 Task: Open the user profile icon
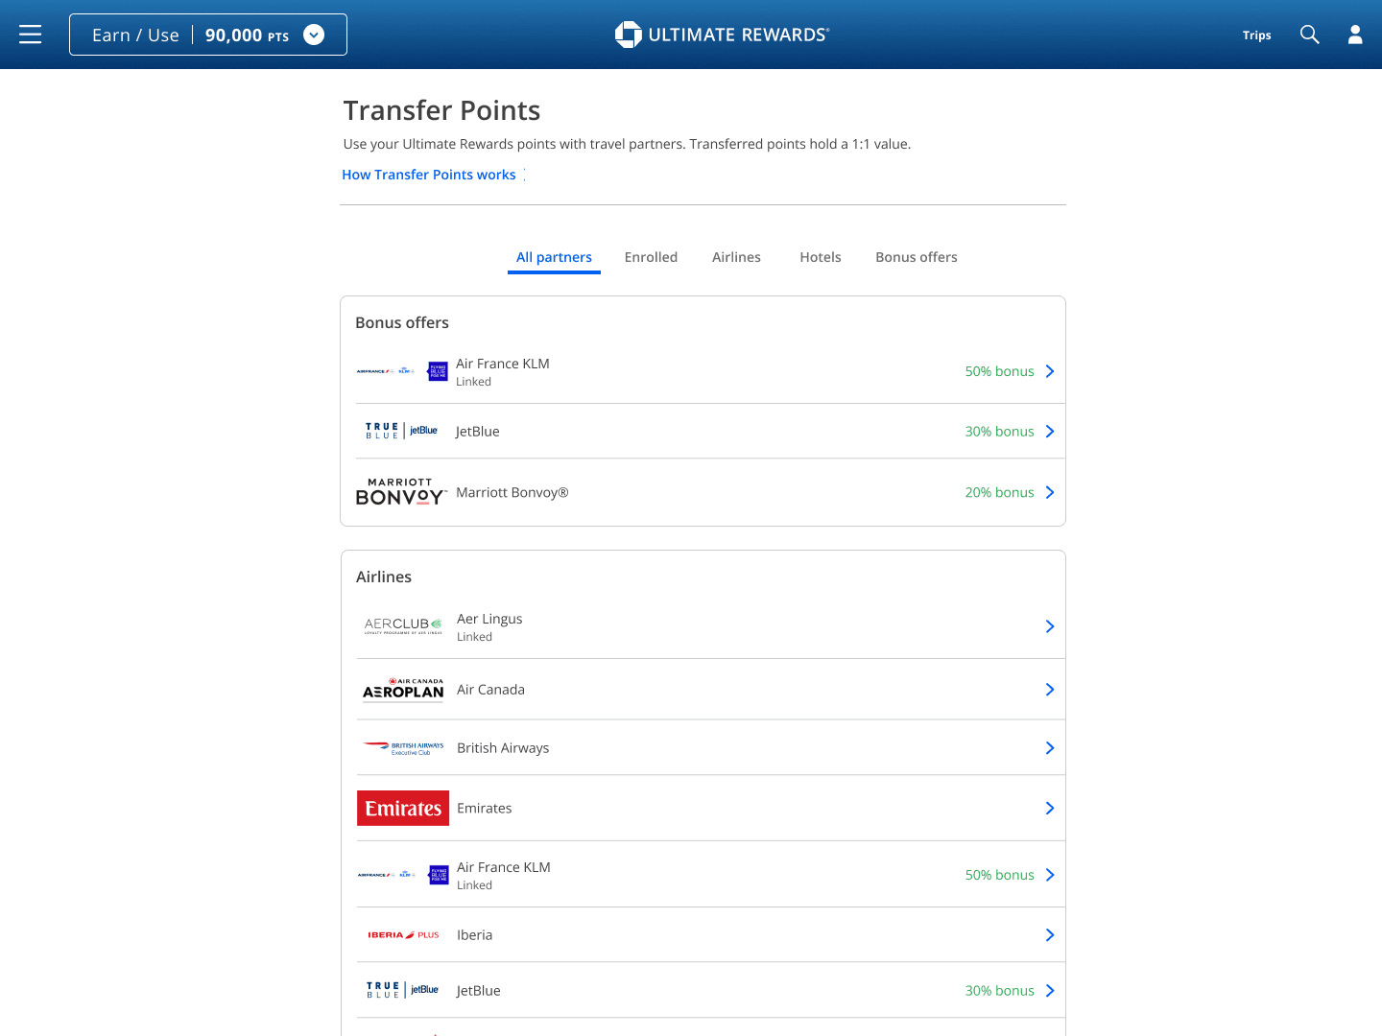click(x=1355, y=35)
